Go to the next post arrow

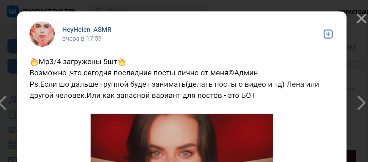pos(361,103)
